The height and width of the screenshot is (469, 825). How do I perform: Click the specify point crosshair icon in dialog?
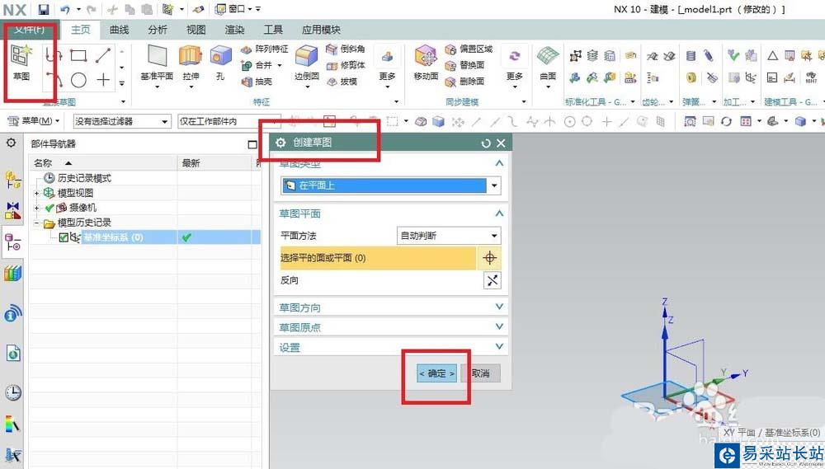tap(489, 258)
